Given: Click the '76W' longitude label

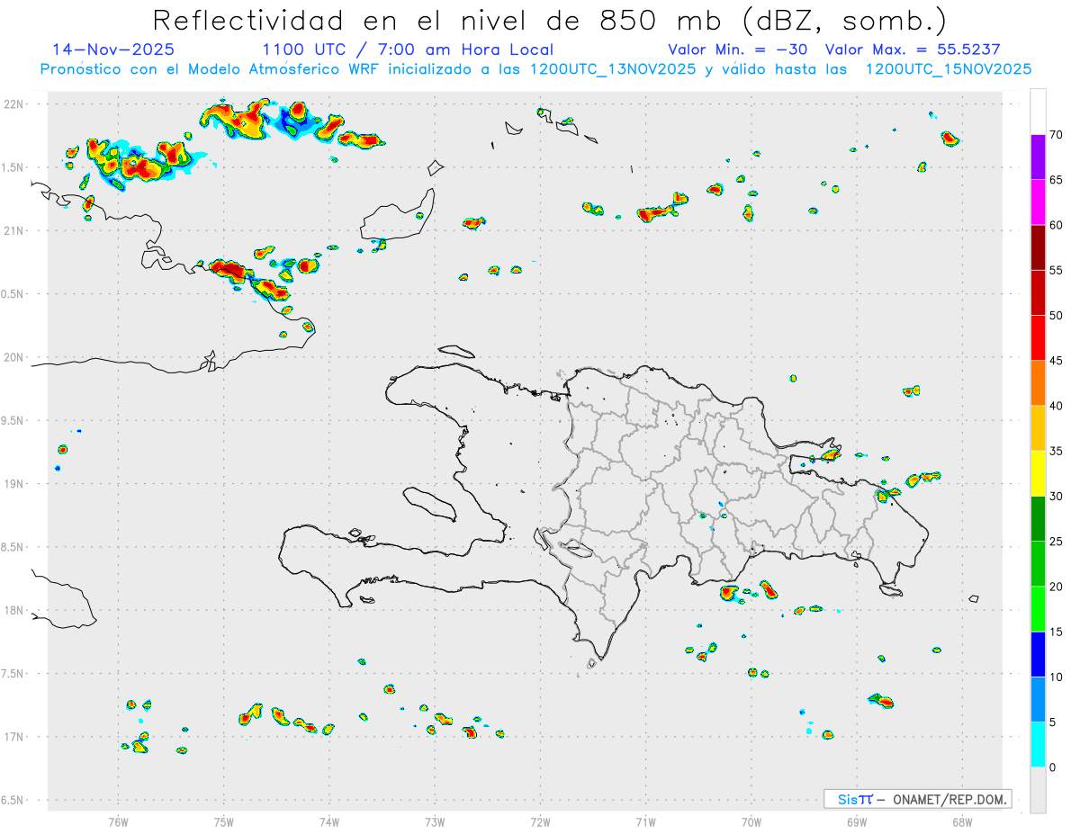Looking at the screenshot, I should (x=118, y=821).
